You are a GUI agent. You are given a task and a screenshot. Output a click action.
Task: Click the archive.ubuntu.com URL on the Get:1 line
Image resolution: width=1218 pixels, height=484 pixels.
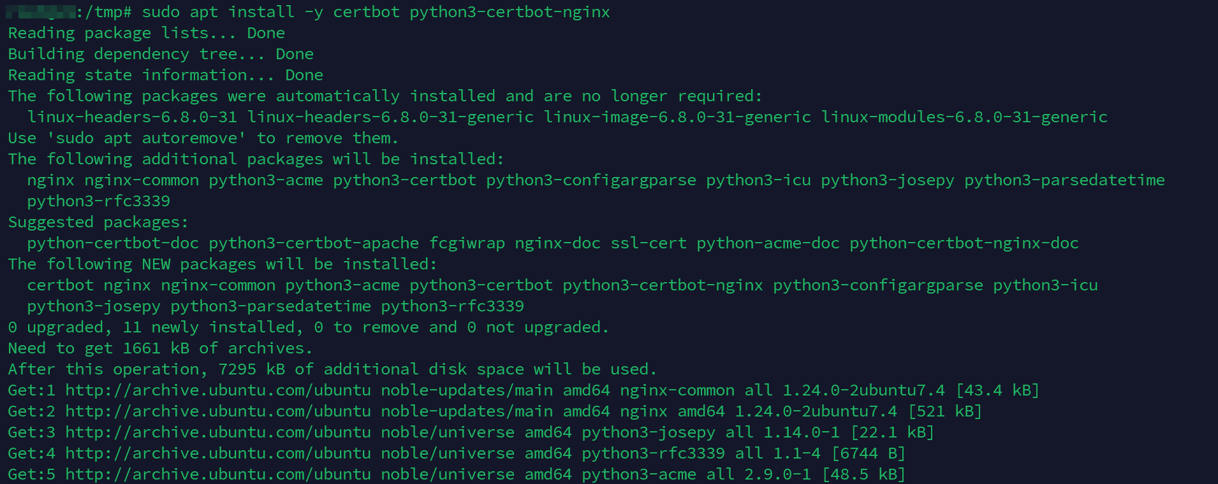click(x=217, y=390)
